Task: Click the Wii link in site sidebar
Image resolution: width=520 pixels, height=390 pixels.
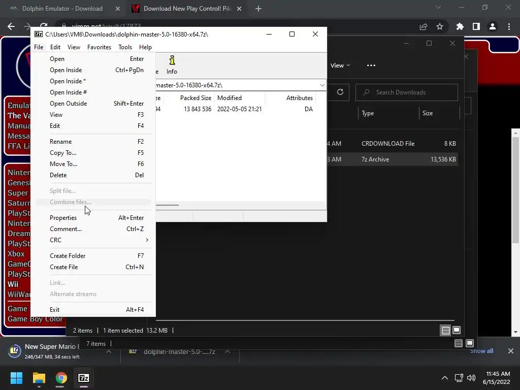Action: (x=13, y=284)
